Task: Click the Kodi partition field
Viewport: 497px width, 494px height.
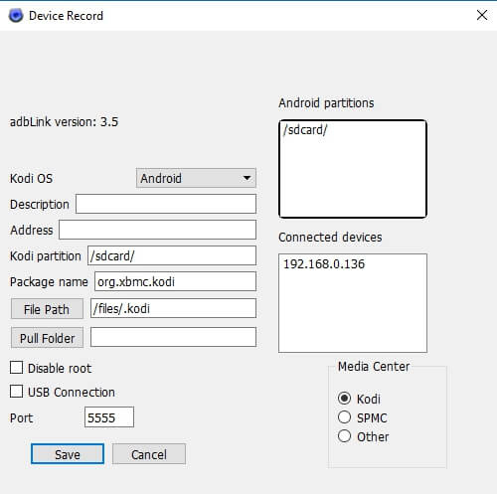Action: coord(172,255)
